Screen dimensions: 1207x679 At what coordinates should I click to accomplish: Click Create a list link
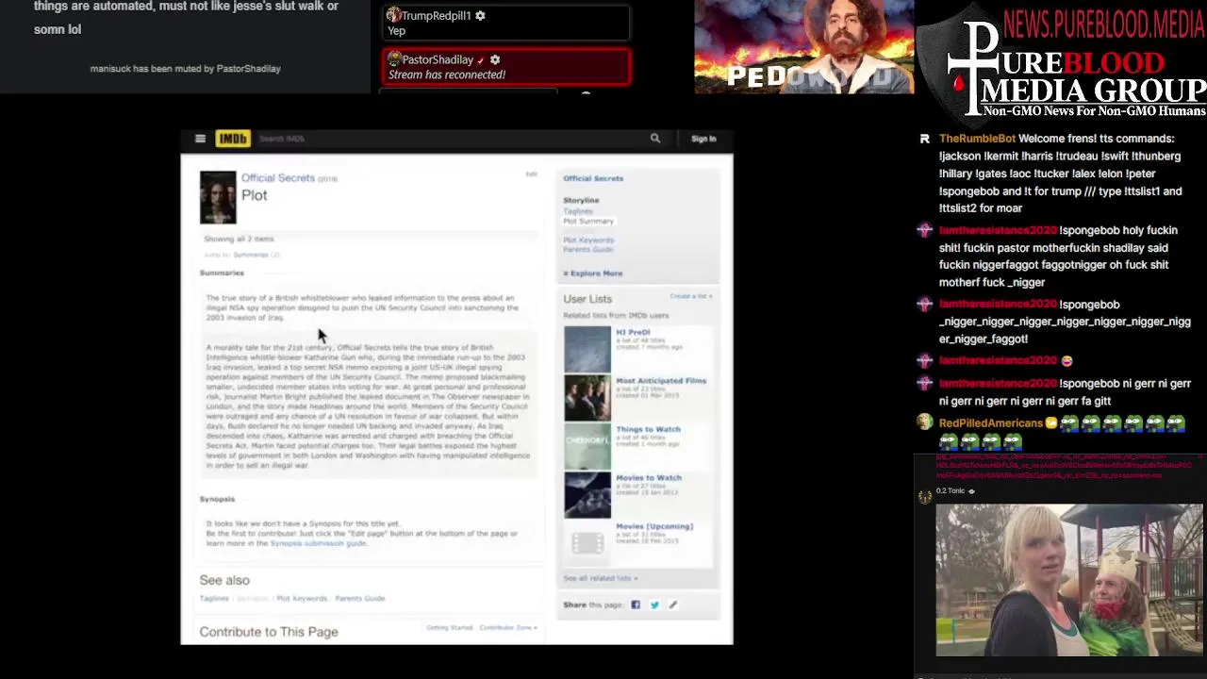point(691,296)
